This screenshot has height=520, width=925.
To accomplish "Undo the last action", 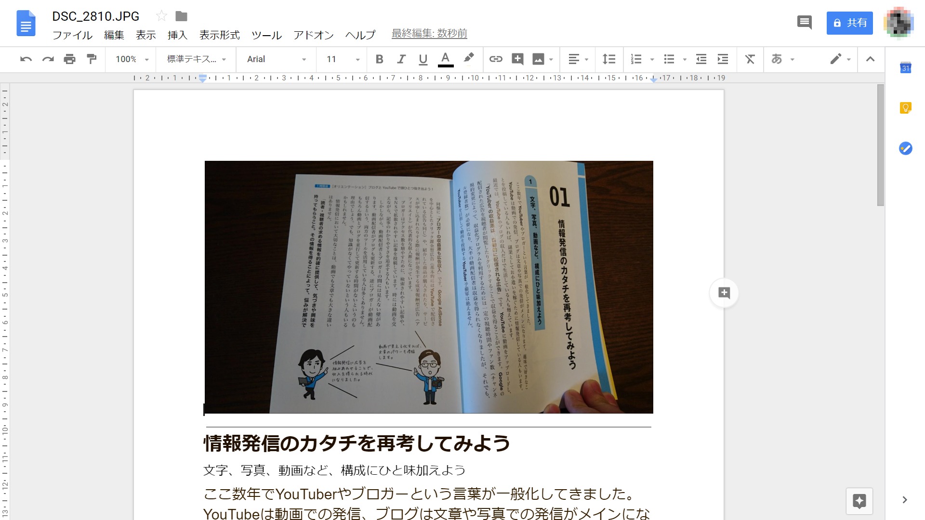I will coord(26,59).
